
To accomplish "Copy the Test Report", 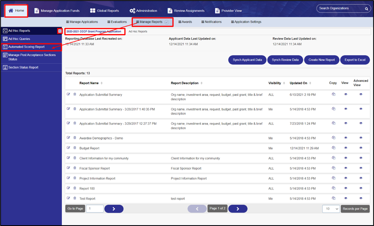I will pyautogui.click(x=334, y=198).
